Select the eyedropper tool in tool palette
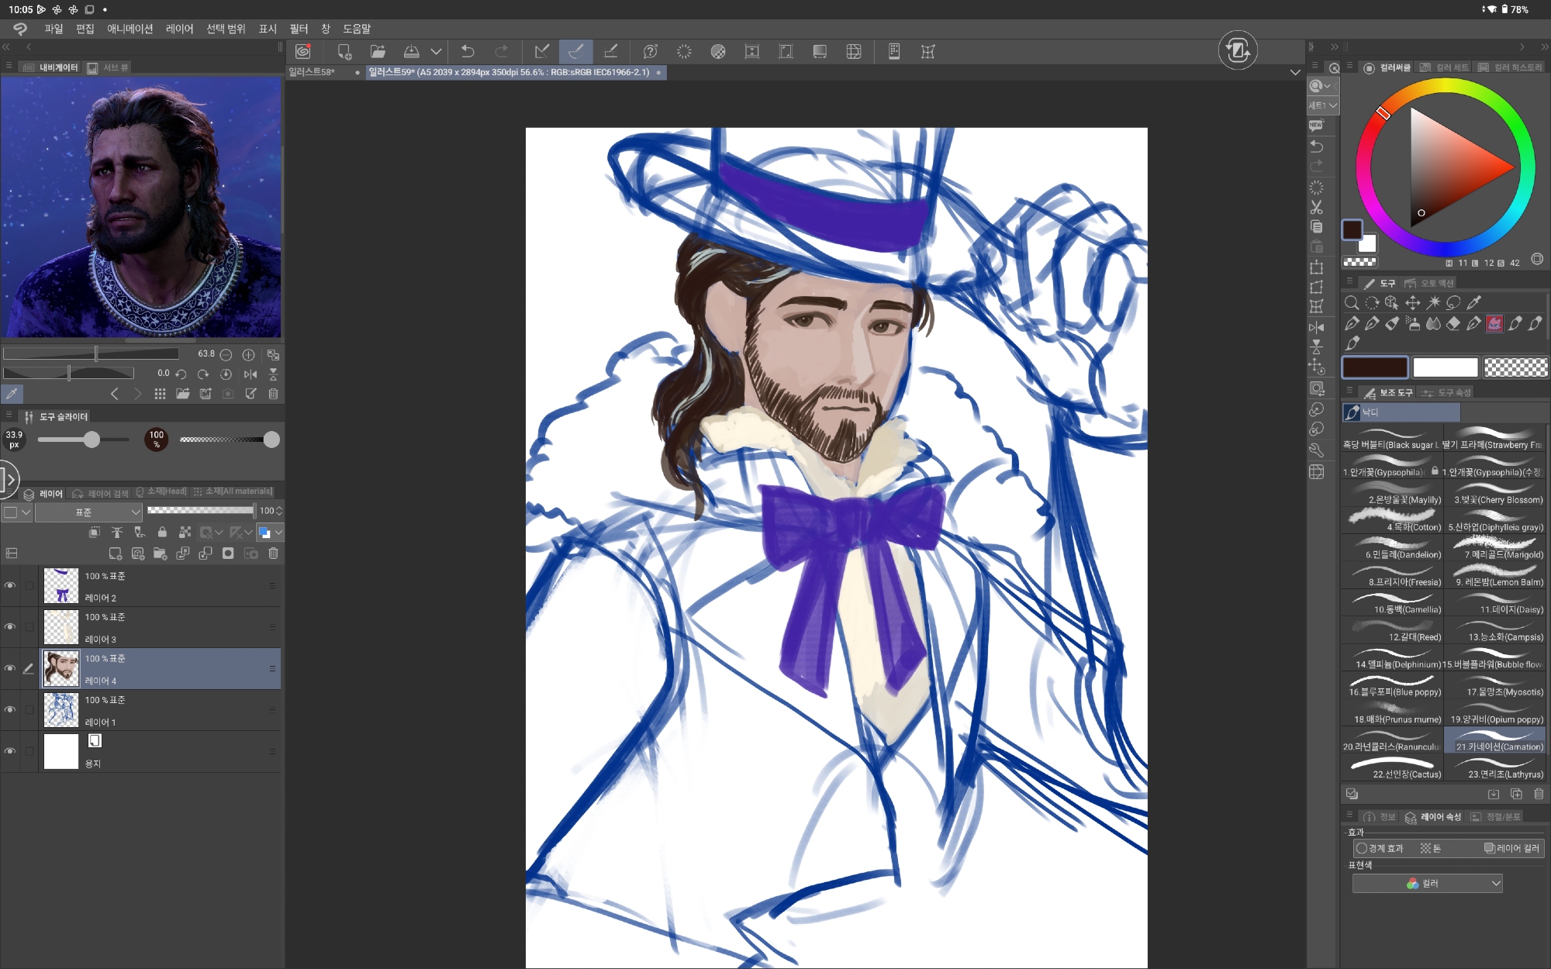 [1474, 302]
